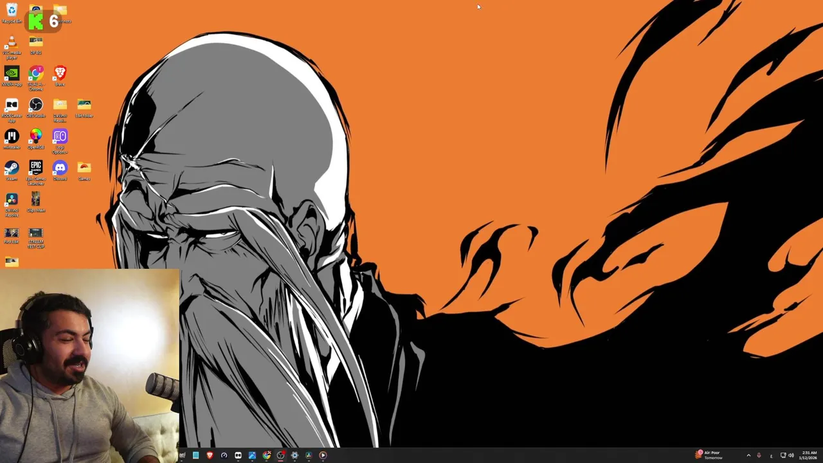Launch Steam from the desktop
Image resolution: width=823 pixels, height=463 pixels.
(12, 170)
